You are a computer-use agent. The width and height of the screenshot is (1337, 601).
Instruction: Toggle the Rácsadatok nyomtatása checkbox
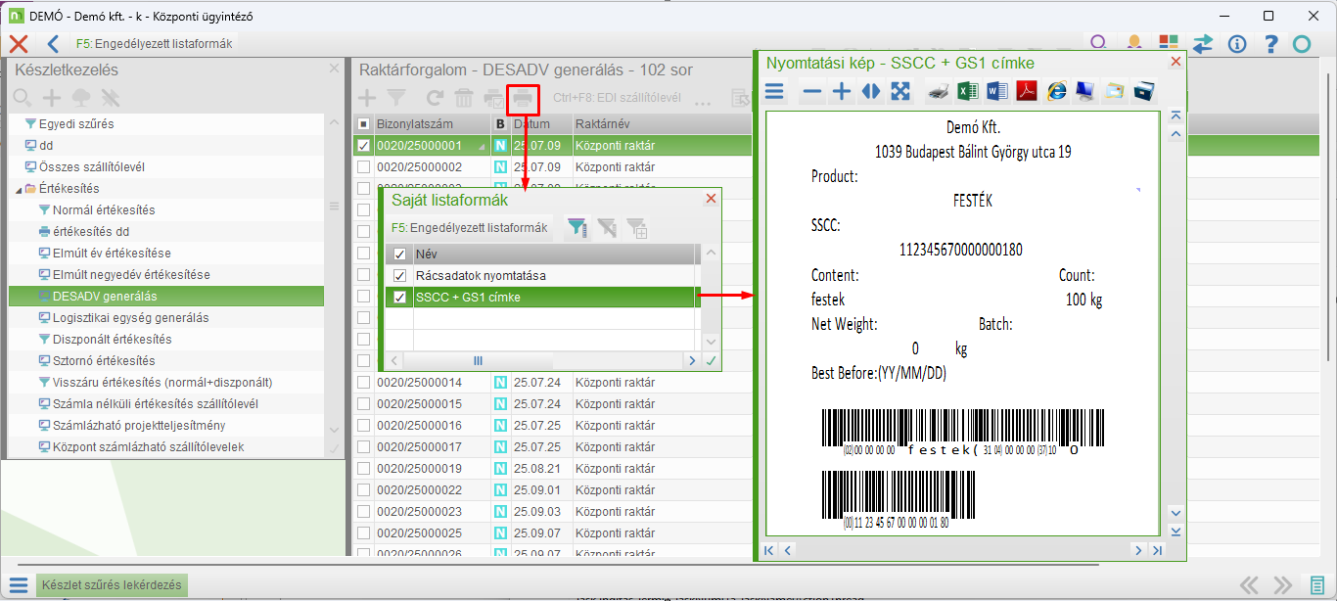coord(399,276)
